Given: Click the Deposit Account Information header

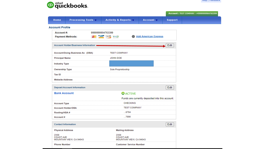Looking at the screenshot, I should pyautogui.click(x=69, y=87).
